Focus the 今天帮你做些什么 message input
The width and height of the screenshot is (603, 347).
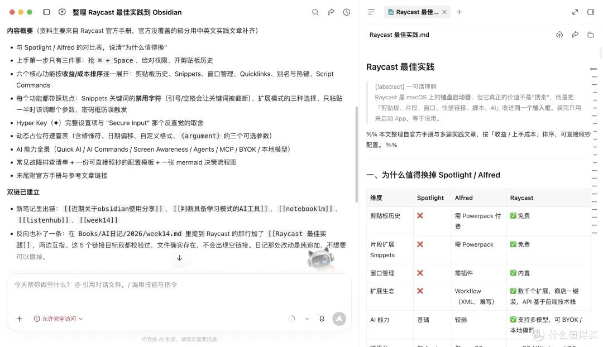(x=179, y=285)
